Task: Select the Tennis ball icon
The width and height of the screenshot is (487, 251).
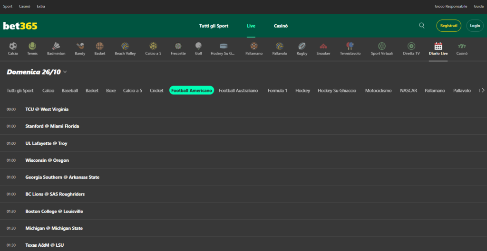Action: click(x=32, y=46)
